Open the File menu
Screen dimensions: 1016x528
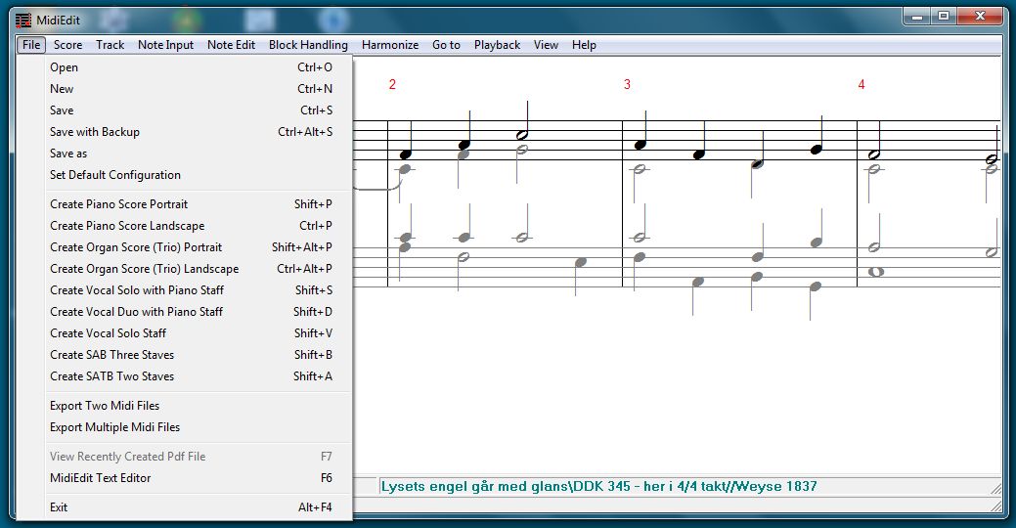[31, 45]
